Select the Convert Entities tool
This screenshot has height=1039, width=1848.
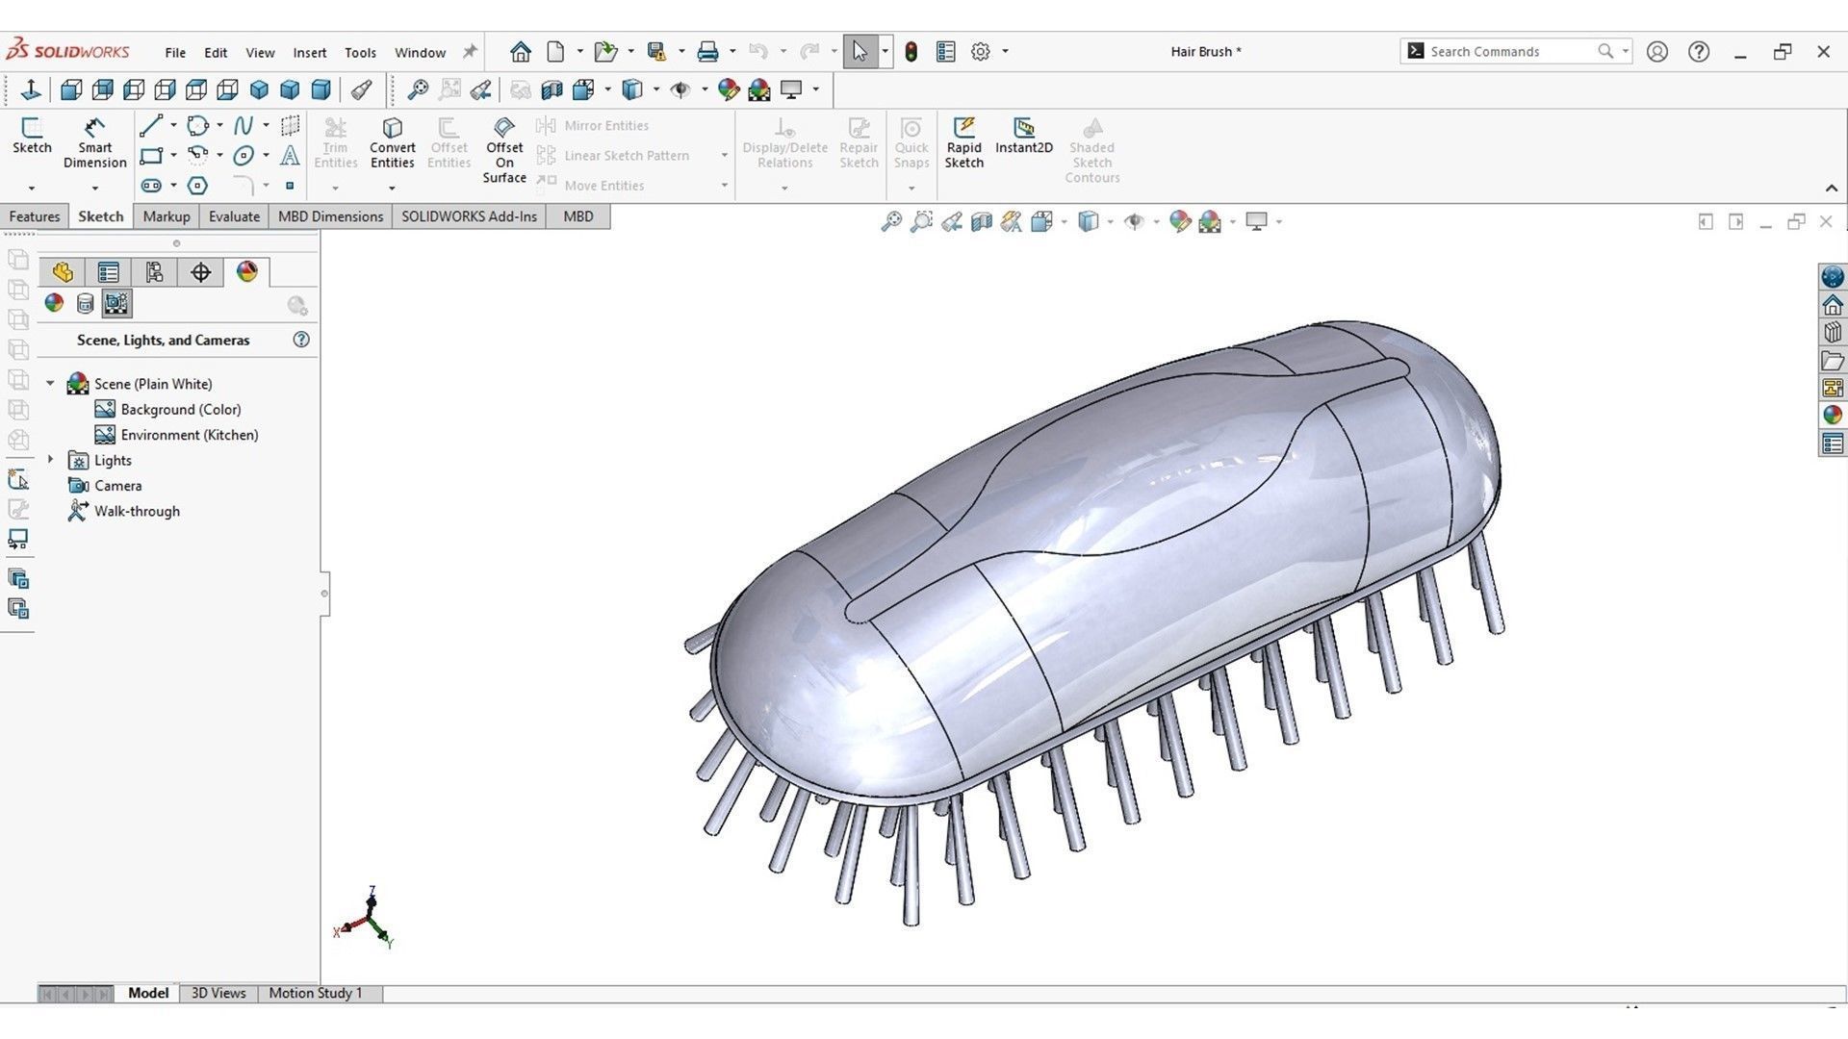pyautogui.click(x=392, y=142)
